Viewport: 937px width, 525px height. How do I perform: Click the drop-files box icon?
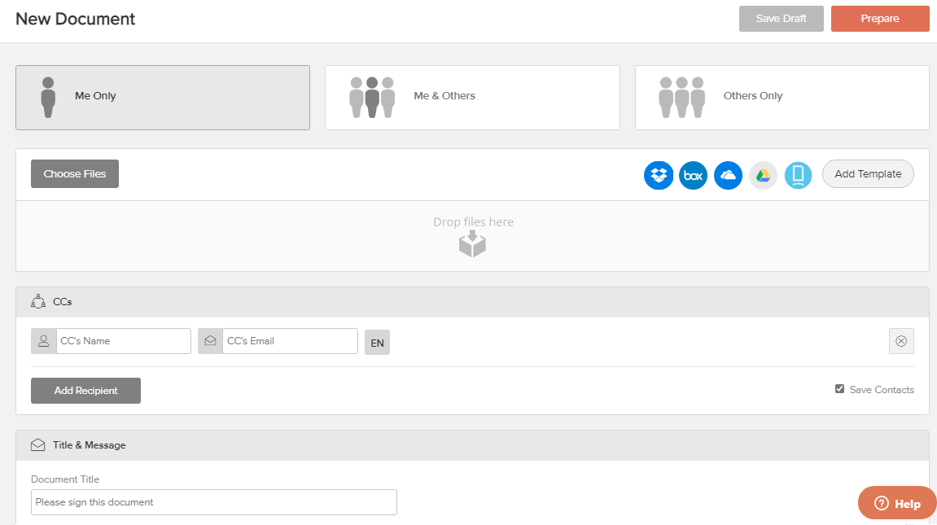[x=472, y=242]
